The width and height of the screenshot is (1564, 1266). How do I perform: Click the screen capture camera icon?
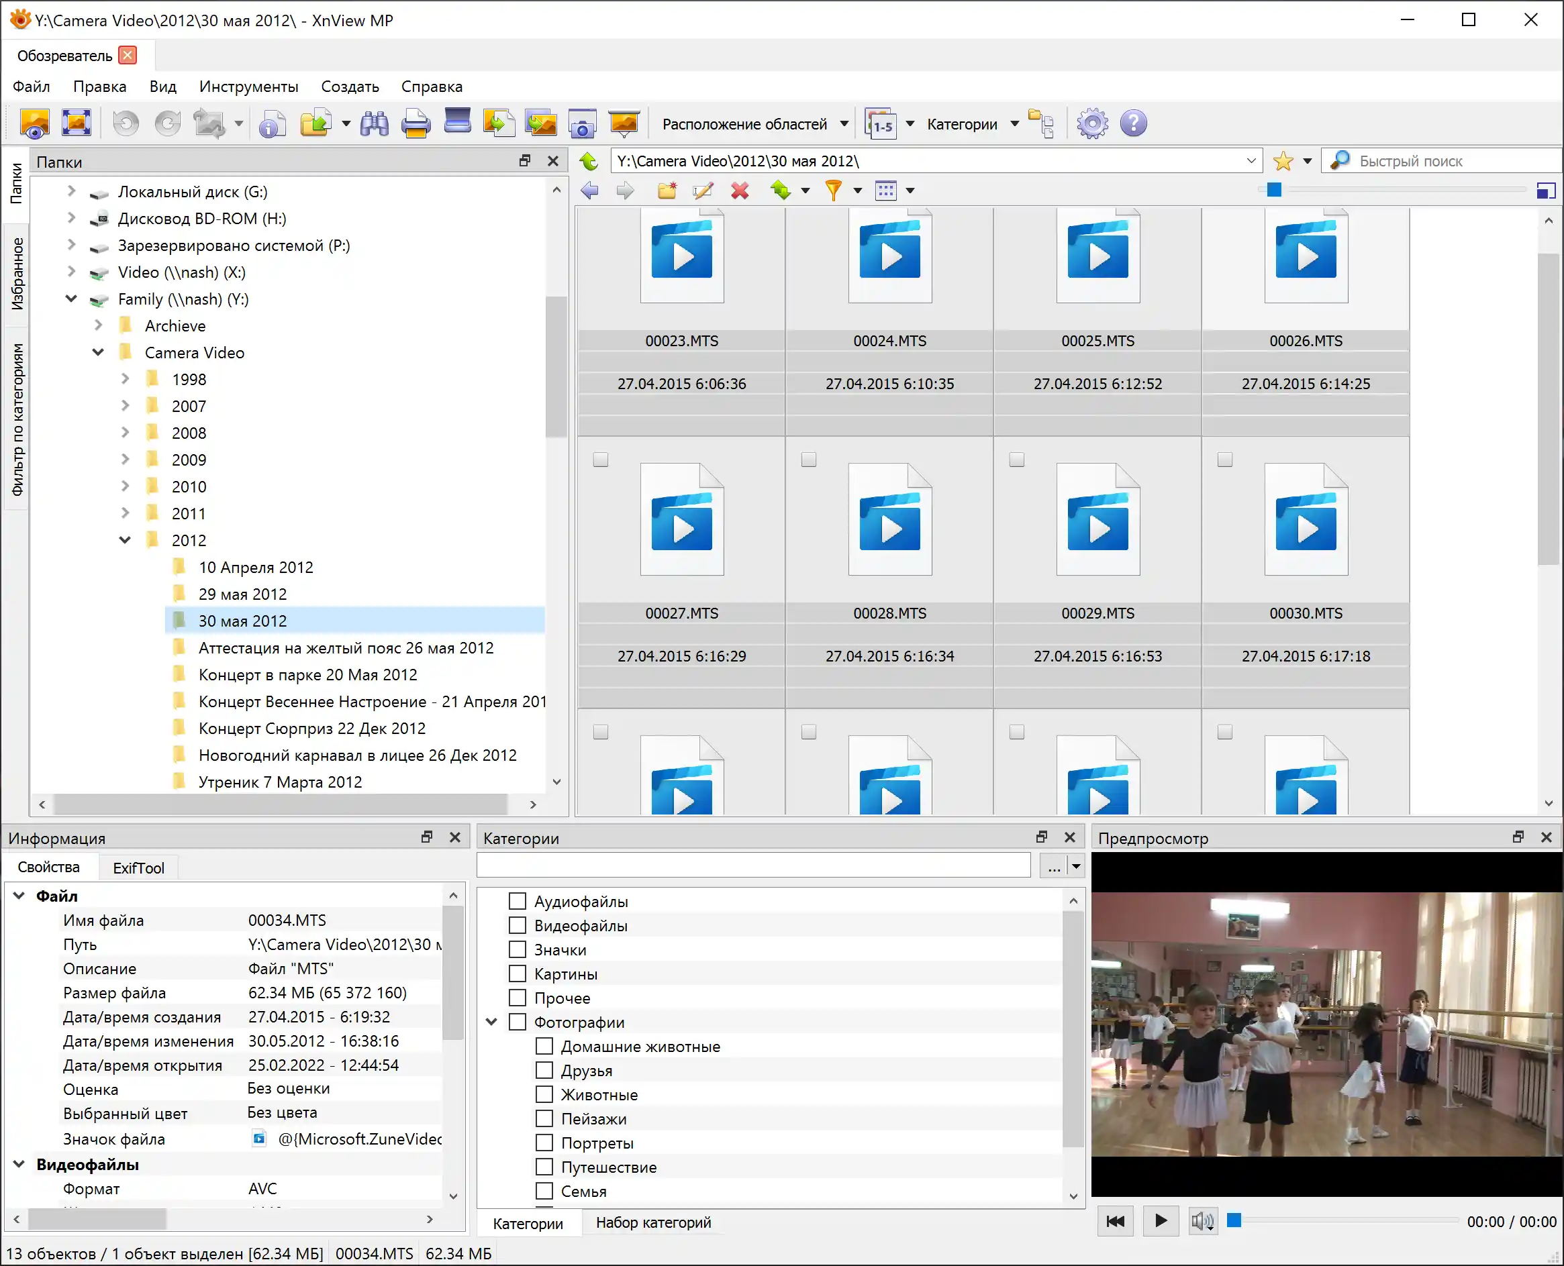point(582,123)
